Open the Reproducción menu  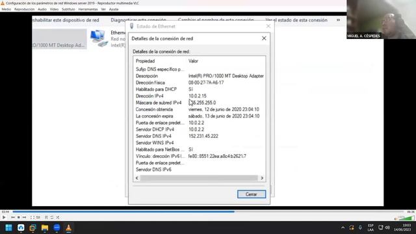[x=25, y=9]
